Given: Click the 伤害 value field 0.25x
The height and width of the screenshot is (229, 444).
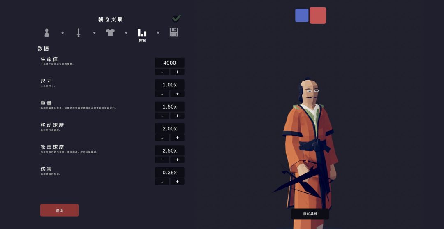Looking at the screenshot, I should click(x=170, y=172).
